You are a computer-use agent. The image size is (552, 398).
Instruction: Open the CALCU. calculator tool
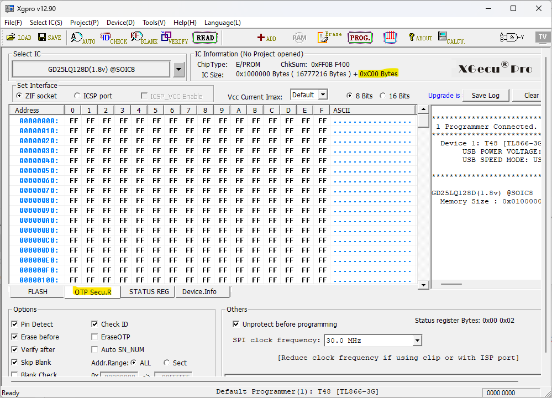[451, 38]
